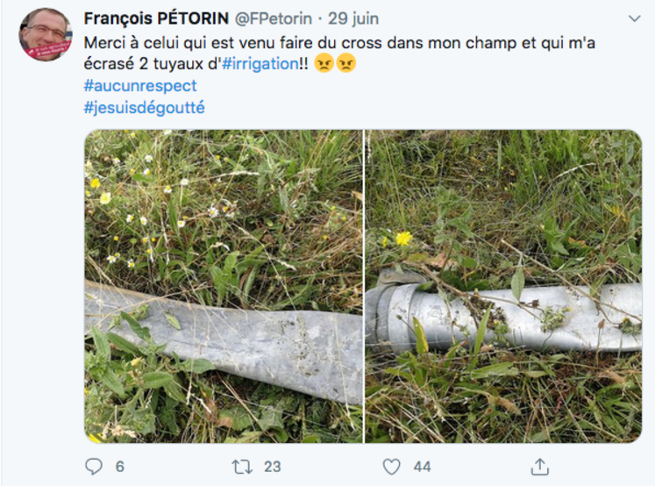View the right photo of the pipe joint
The width and height of the screenshot is (655, 486).
[x=503, y=286]
